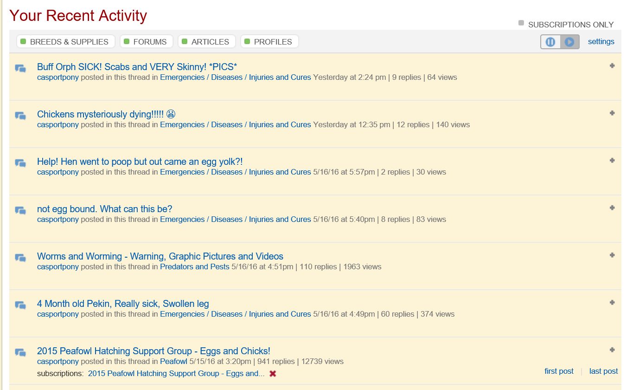Click the pause activity feed button
633x390 pixels.
pyautogui.click(x=550, y=42)
